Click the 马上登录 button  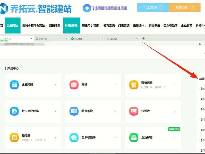tap(153, 7)
